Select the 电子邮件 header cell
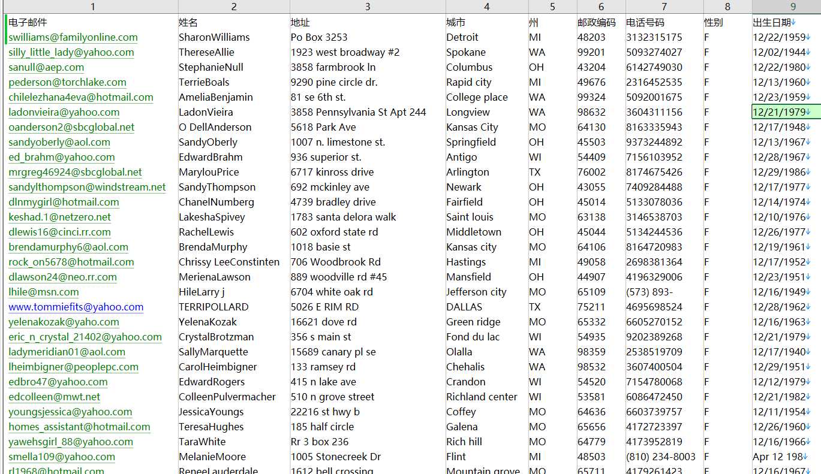Viewport: 821px width, 474px height. (x=92, y=22)
